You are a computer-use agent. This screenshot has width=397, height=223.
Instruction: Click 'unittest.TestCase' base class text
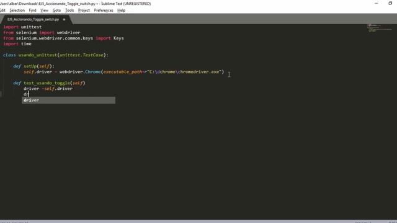point(81,55)
